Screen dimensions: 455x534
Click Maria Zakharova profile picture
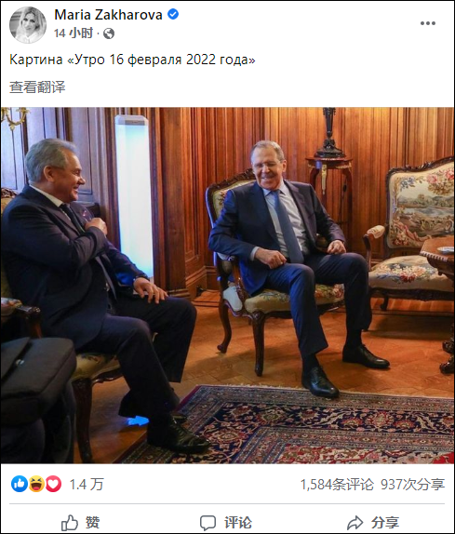pos(28,25)
